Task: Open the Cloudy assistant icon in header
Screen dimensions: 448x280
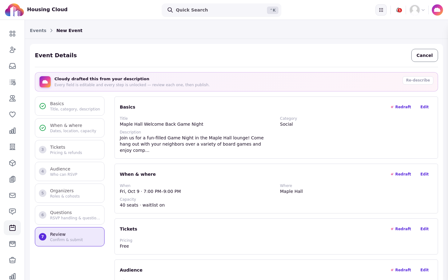Action: [x=437, y=10]
